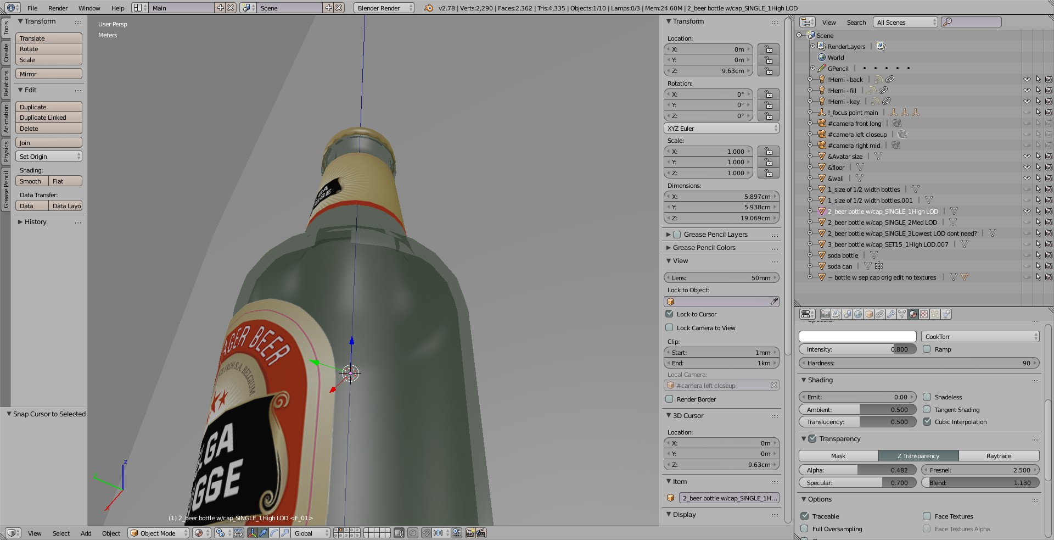Open the Window menu
Screen dimensions: 1054x540
[89, 8]
